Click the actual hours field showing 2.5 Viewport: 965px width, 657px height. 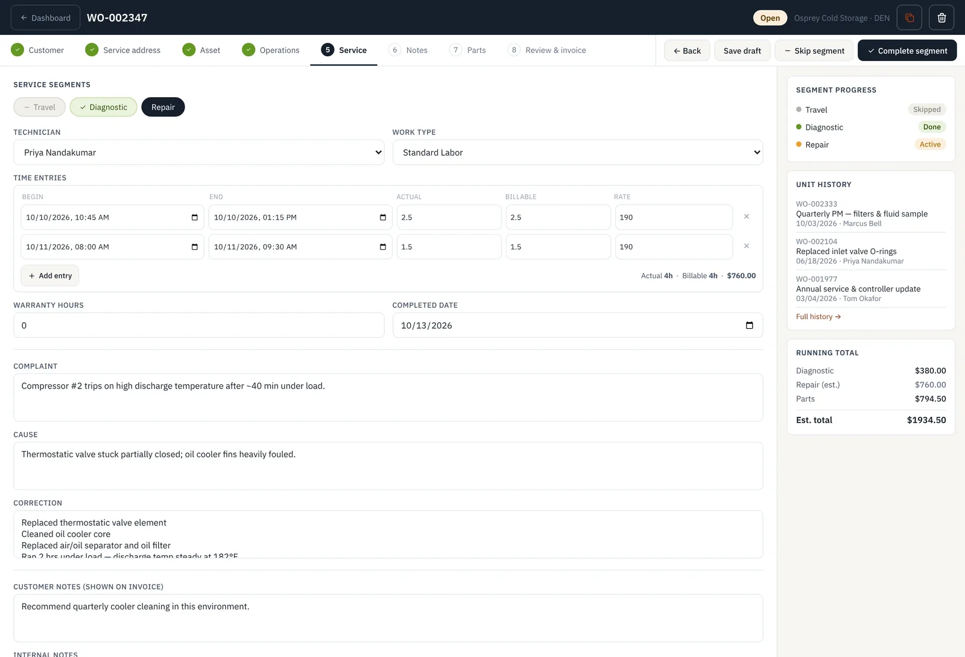coord(449,217)
